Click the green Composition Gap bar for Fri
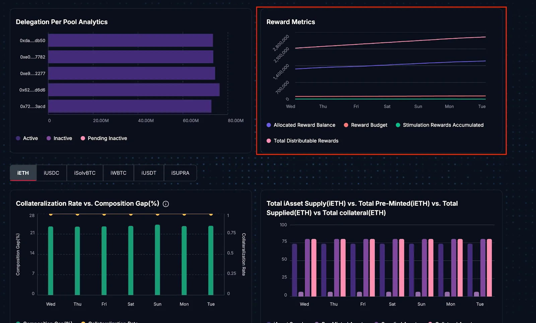536x323 pixels. click(104, 261)
